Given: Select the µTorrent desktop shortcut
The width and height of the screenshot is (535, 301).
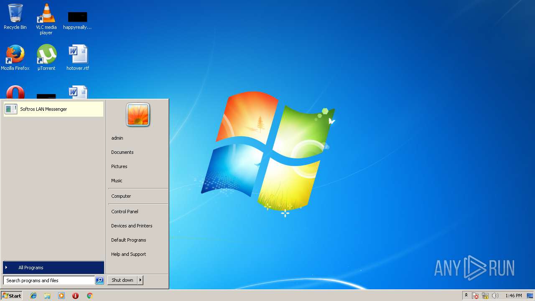Looking at the screenshot, I should 46,58.
